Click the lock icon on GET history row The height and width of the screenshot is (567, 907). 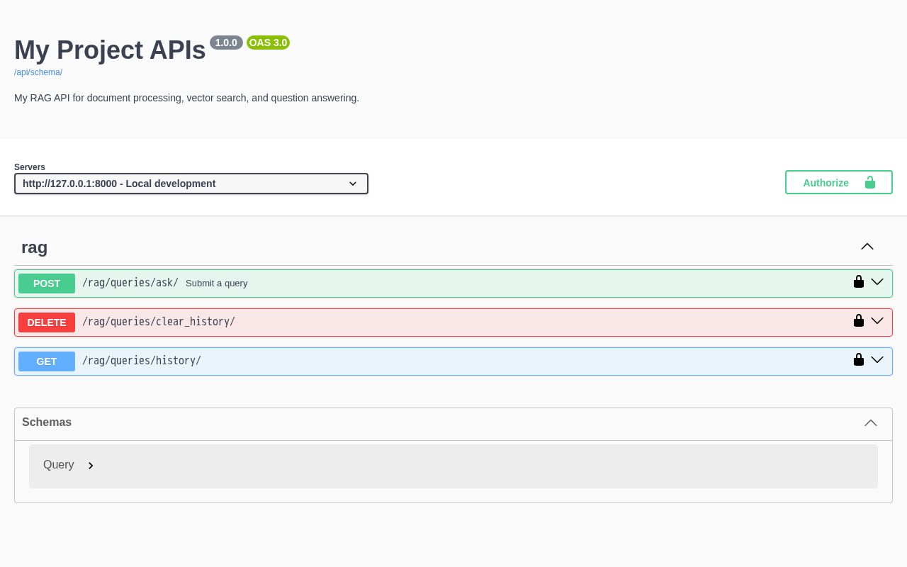point(859,359)
